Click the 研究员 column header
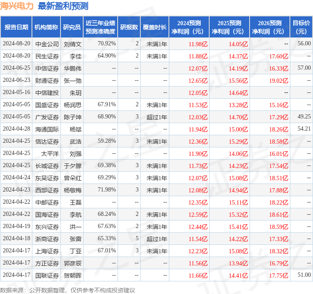313x294 pixels. (72, 27)
